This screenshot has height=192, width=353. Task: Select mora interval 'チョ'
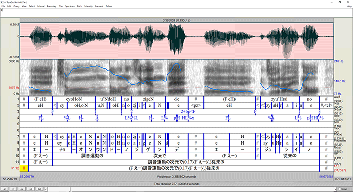(x=62, y=150)
